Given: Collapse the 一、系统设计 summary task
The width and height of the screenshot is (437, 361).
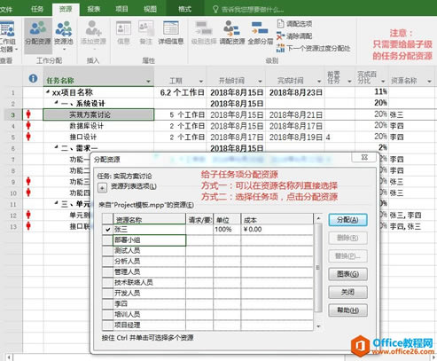Looking at the screenshot, I should tap(57, 102).
